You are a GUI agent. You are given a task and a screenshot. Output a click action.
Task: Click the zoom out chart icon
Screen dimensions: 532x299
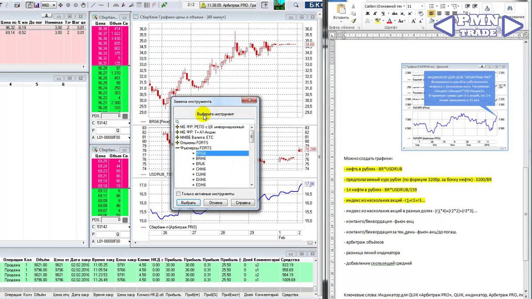click(75, 5)
